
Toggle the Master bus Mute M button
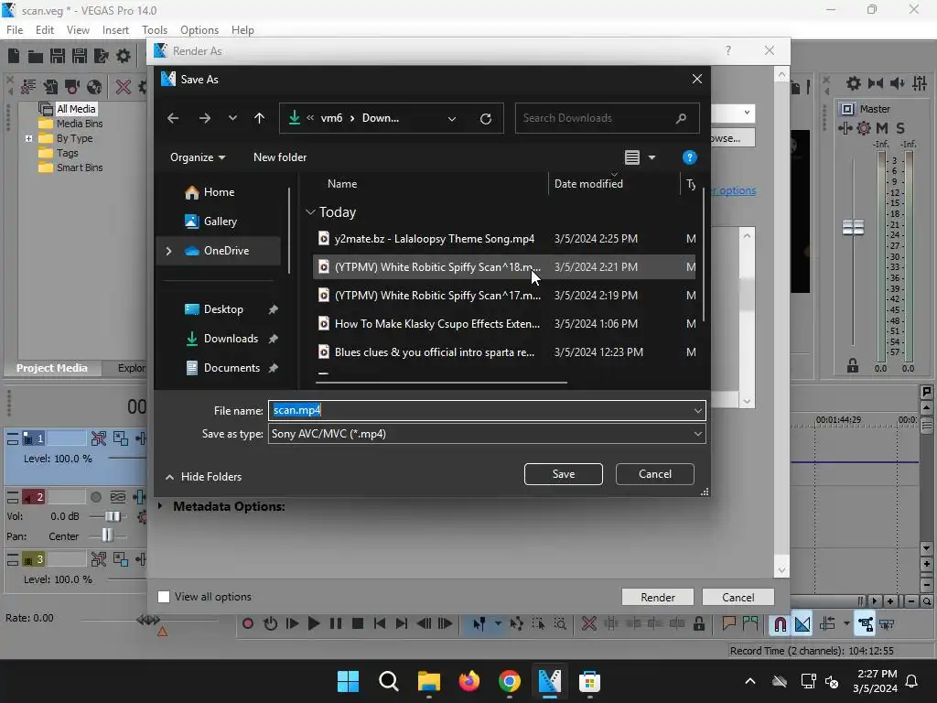point(882,128)
